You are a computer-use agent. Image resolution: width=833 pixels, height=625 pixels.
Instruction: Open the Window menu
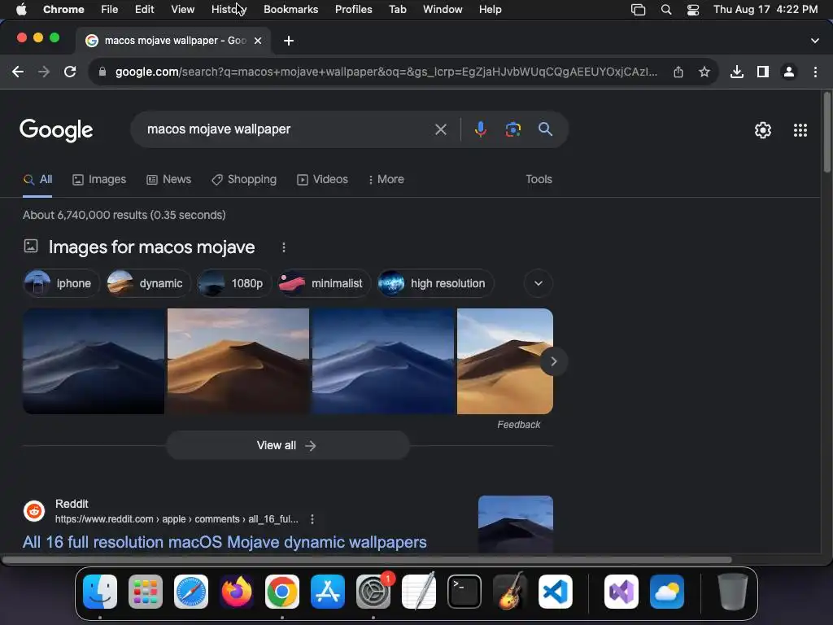(443, 10)
